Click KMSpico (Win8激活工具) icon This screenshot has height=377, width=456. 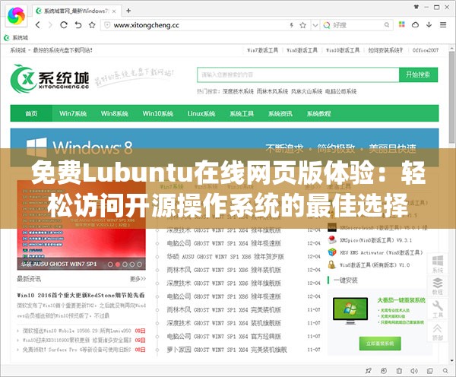332,239
